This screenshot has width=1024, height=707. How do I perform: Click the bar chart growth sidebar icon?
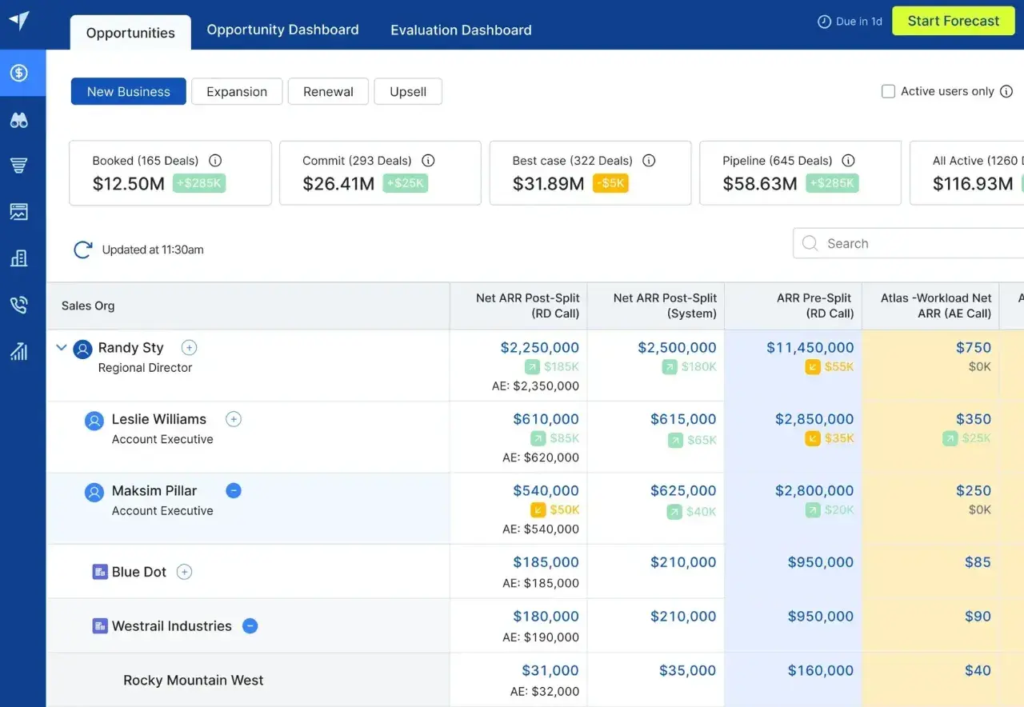click(18, 351)
